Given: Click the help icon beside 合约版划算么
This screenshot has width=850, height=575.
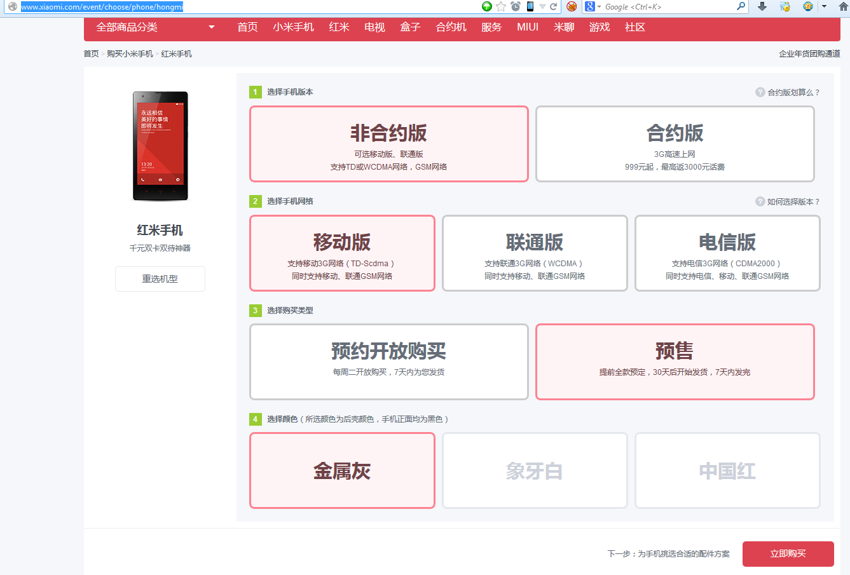Looking at the screenshot, I should pyautogui.click(x=760, y=92).
